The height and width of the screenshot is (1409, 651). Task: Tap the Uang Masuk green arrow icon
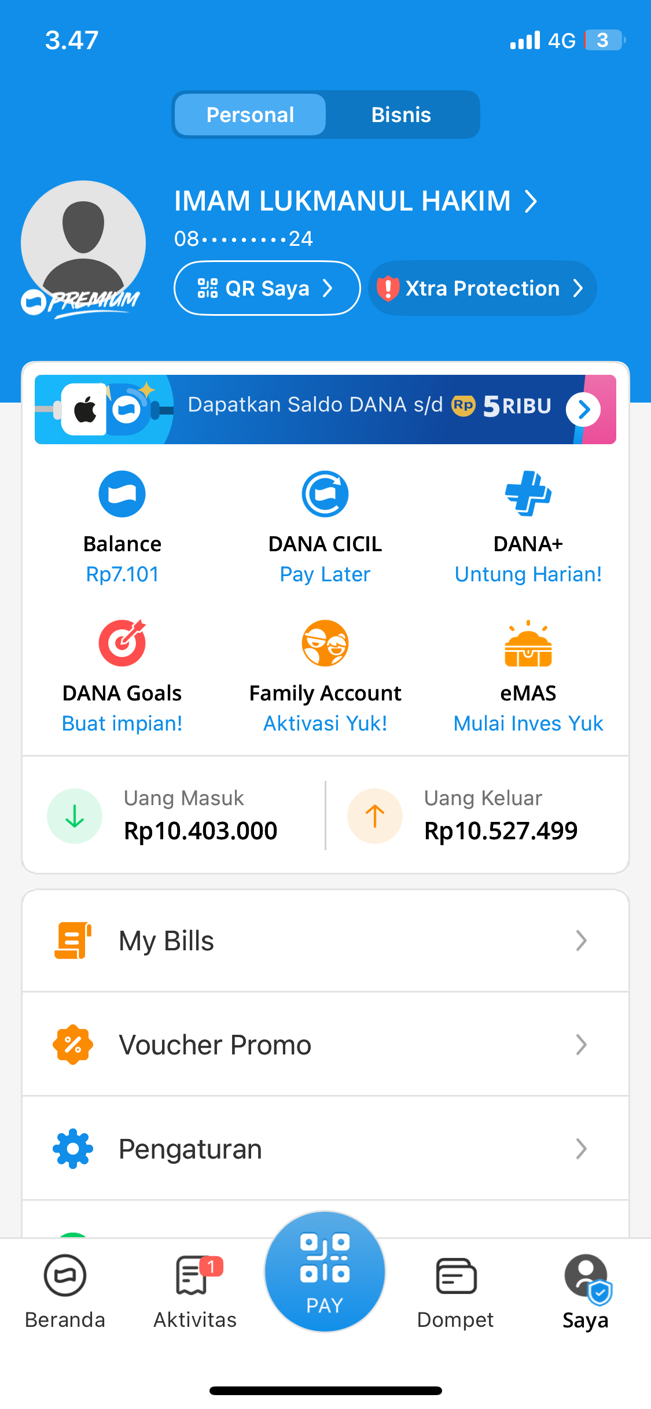click(x=75, y=816)
